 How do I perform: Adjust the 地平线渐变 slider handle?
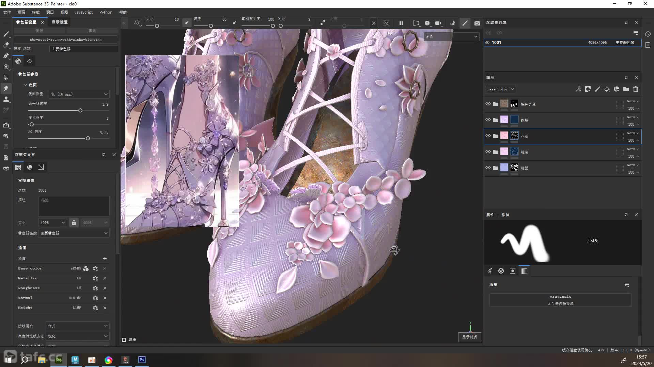pyautogui.click(x=80, y=110)
